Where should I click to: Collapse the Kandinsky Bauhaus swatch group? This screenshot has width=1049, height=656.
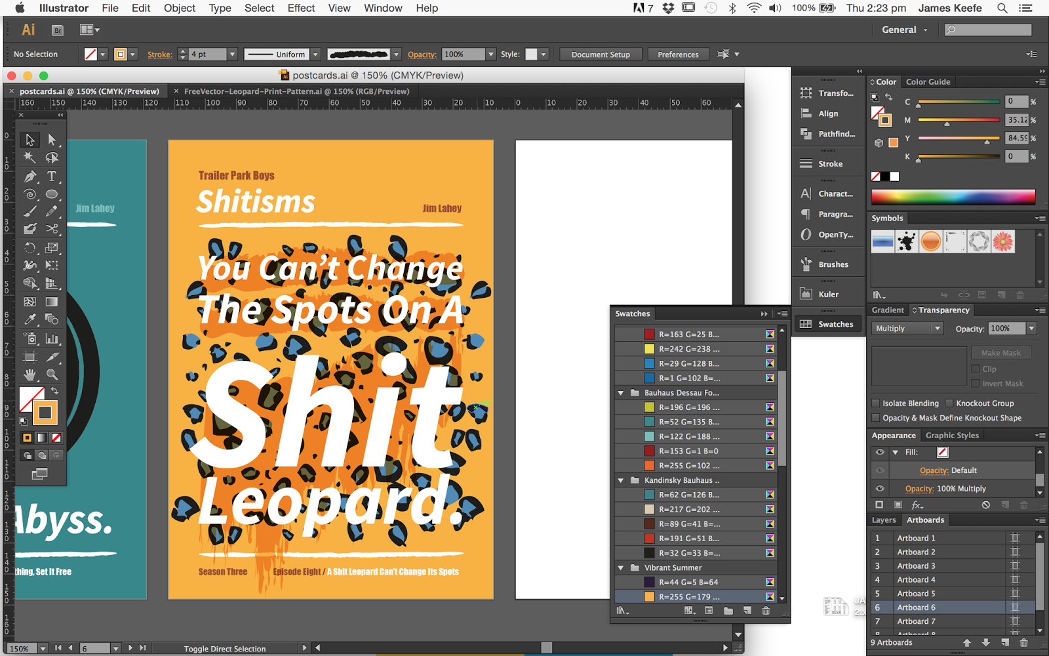621,480
